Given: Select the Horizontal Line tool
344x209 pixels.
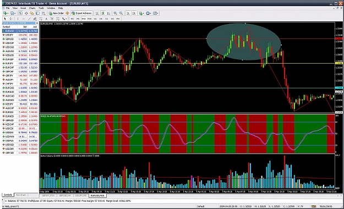Looking at the screenshot, I should point(24,19).
